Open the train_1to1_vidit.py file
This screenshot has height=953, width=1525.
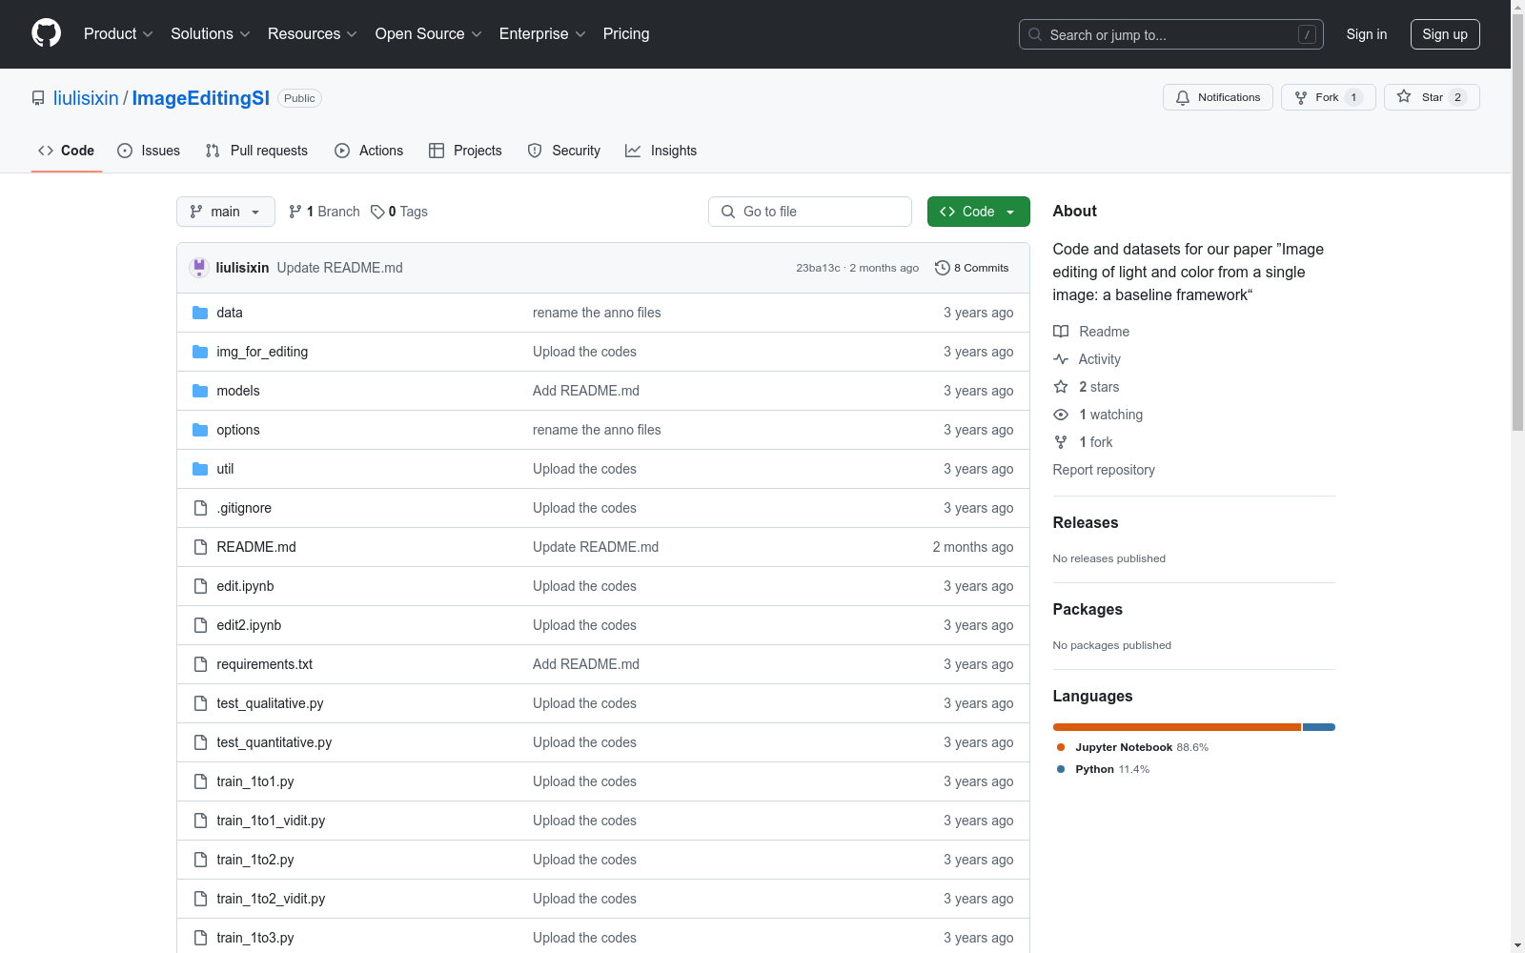click(271, 821)
